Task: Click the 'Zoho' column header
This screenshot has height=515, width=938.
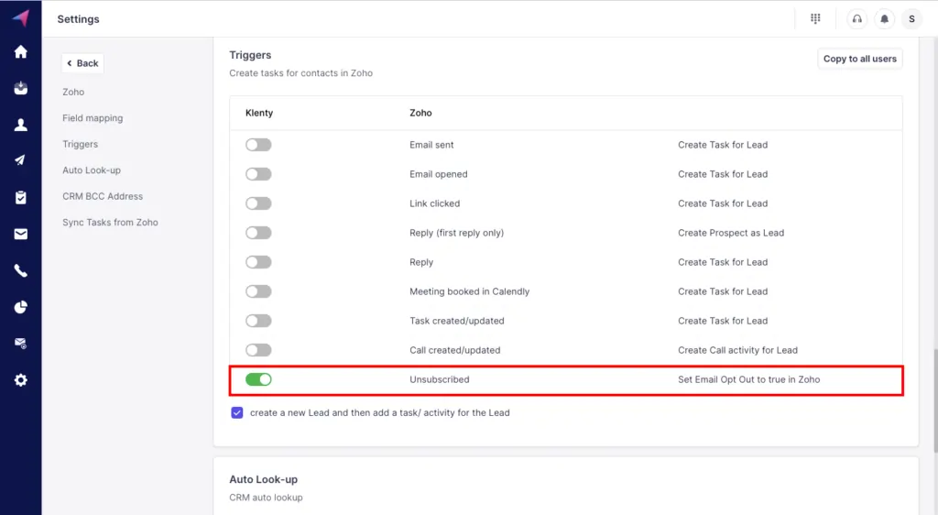Action: pos(420,113)
